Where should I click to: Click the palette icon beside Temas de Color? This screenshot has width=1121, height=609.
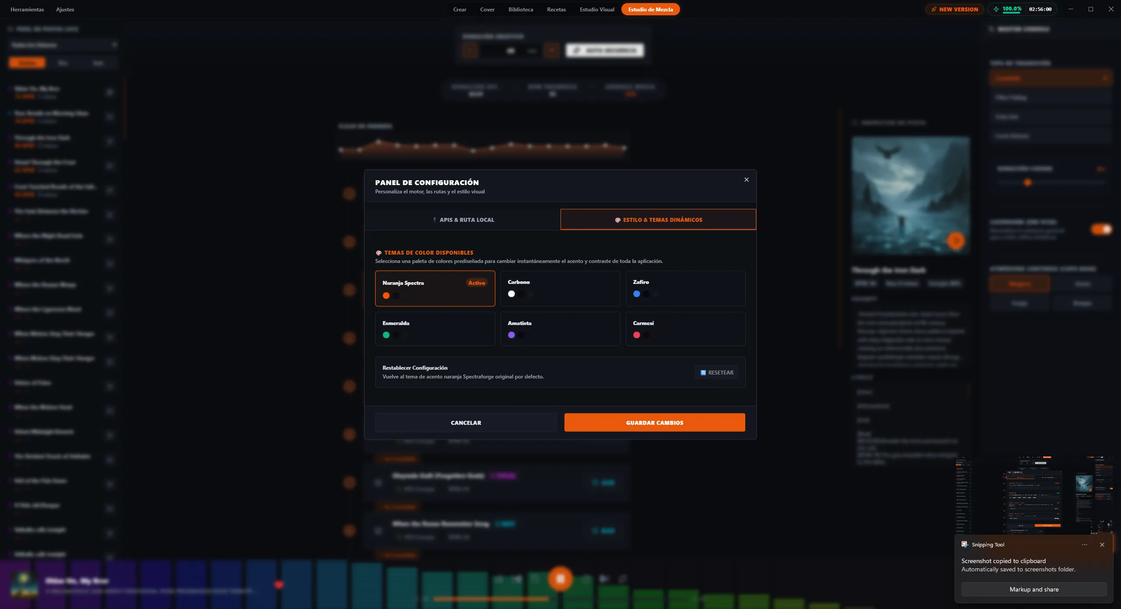pos(379,253)
